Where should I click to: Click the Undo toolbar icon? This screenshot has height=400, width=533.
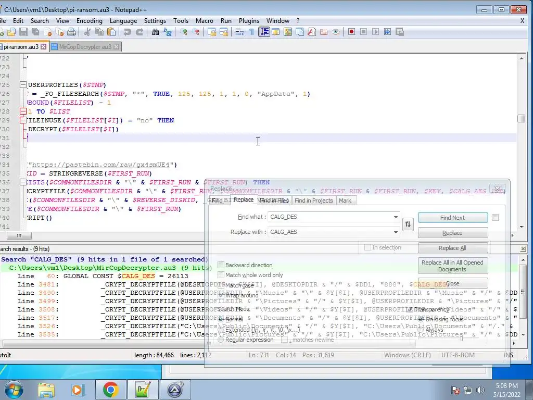click(128, 32)
